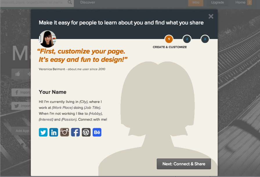260x177 pixels.
Task: Jump to step 3 circle
Action: (x=205, y=39)
